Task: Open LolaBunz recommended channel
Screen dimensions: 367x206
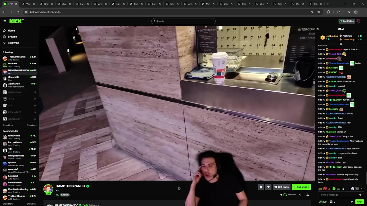Action: tap(19, 177)
